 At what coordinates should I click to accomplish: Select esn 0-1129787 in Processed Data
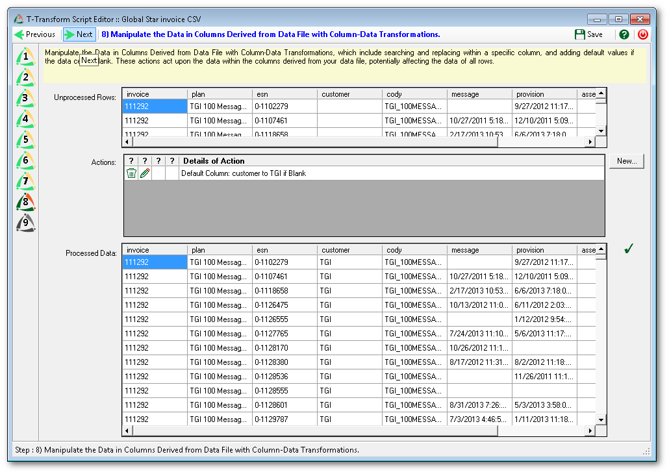[284, 419]
